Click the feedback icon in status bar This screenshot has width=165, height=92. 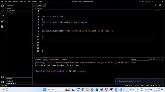click(160, 86)
